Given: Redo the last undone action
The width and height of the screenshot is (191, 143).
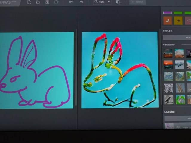Looking at the screenshot, I should pyautogui.click(x=81, y=2).
